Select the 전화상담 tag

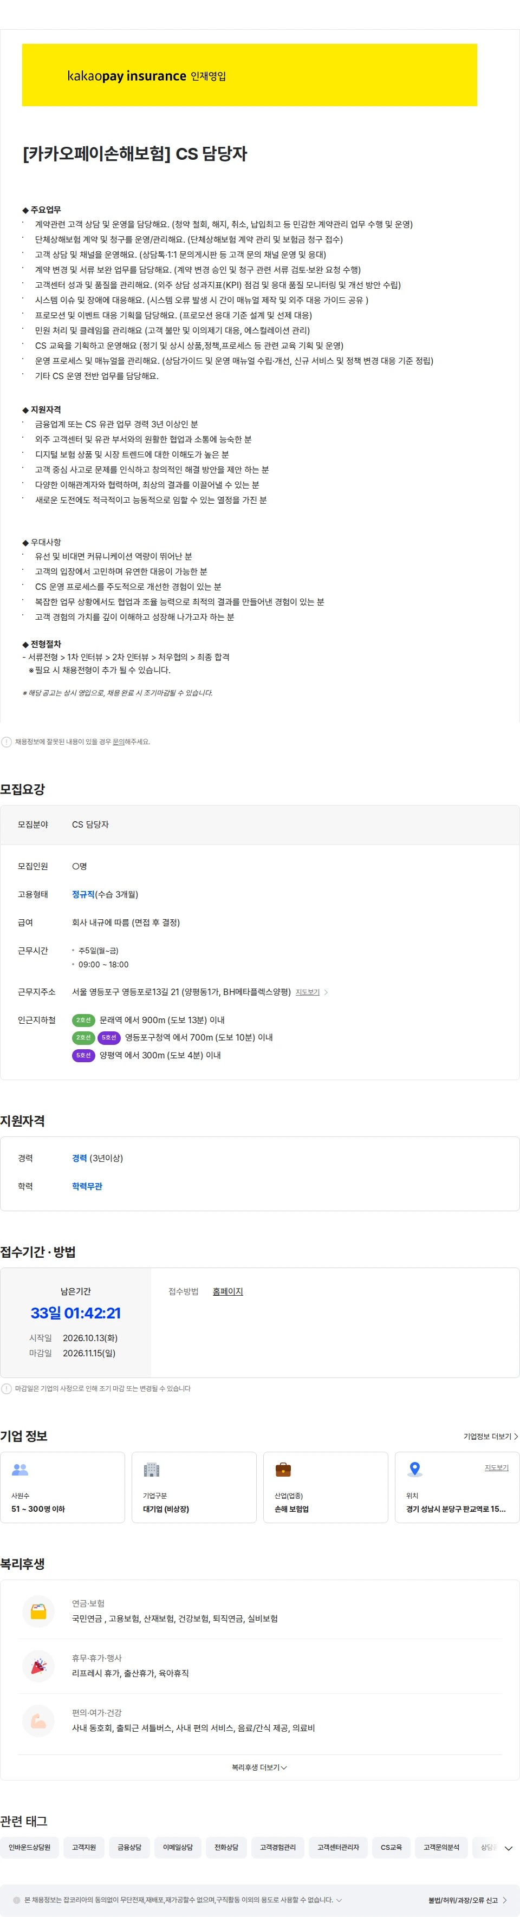226,1847
